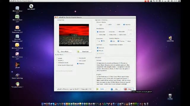Select the 16bit video mode

click(x=107, y=24)
